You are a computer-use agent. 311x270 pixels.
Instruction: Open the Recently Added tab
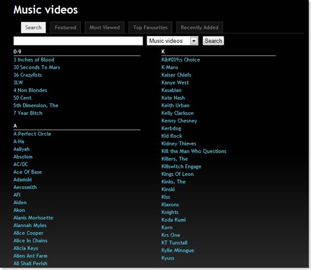pyautogui.click(x=199, y=28)
